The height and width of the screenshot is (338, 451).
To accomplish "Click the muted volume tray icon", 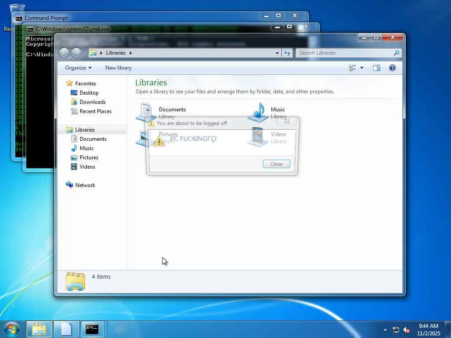I will [x=407, y=330].
